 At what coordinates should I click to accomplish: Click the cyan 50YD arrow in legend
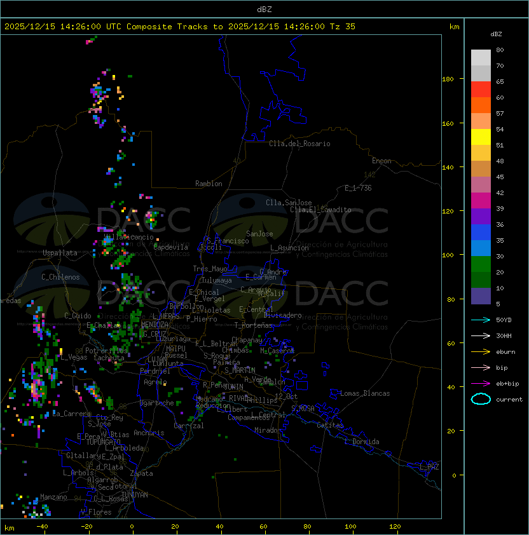tap(481, 320)
